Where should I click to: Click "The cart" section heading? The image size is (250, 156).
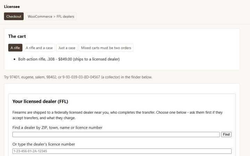pos(17,36)
